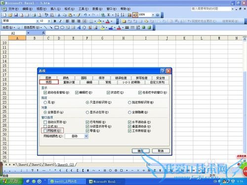
Task: Click the Windows 开始 Start button
Action: 11,182
